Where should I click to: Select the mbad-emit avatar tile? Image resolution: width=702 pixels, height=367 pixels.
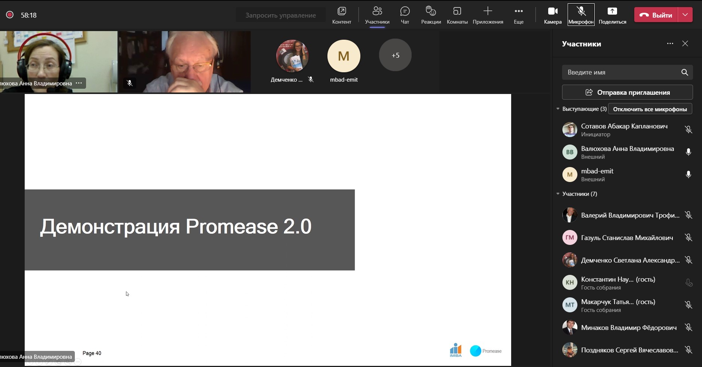[x=344, y=56]
